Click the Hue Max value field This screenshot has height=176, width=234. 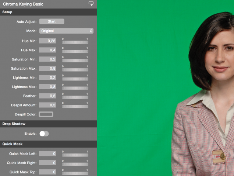click(47, 50)
